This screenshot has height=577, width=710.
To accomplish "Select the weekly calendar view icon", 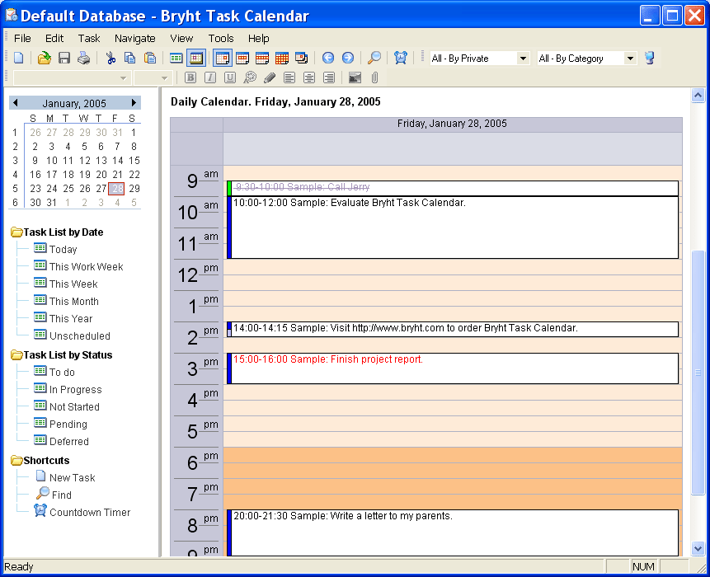I will [x=262, y=58].
